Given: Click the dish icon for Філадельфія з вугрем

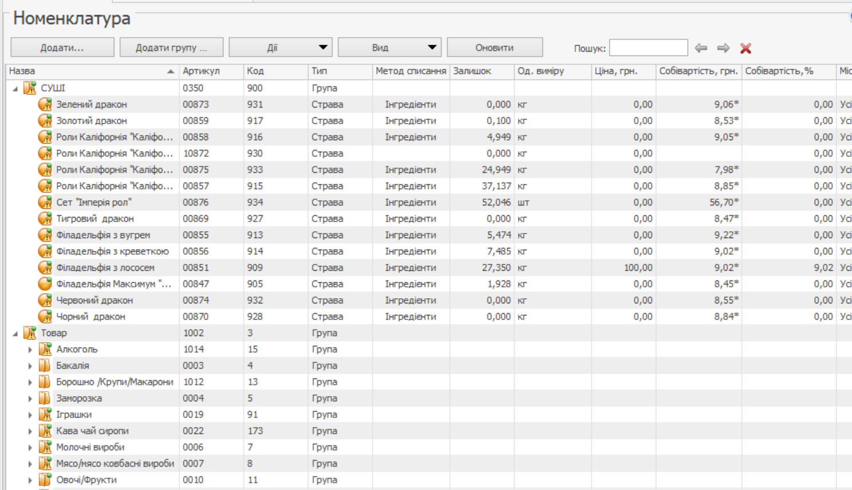Looking at the screenshot, I should pos(45,235).
